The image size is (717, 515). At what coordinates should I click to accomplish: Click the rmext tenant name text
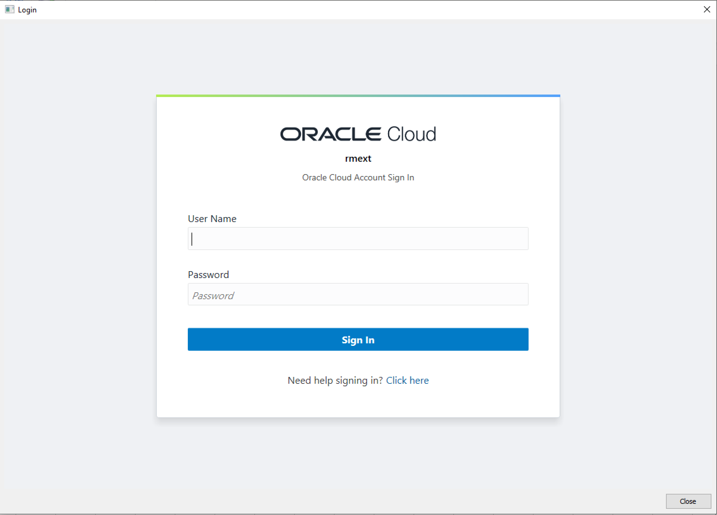coord(358,158)
